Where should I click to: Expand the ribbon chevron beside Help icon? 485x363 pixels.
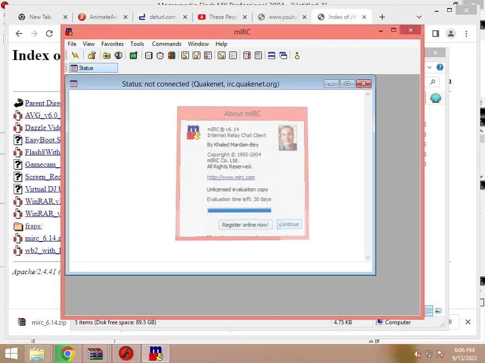pos(429,67)
